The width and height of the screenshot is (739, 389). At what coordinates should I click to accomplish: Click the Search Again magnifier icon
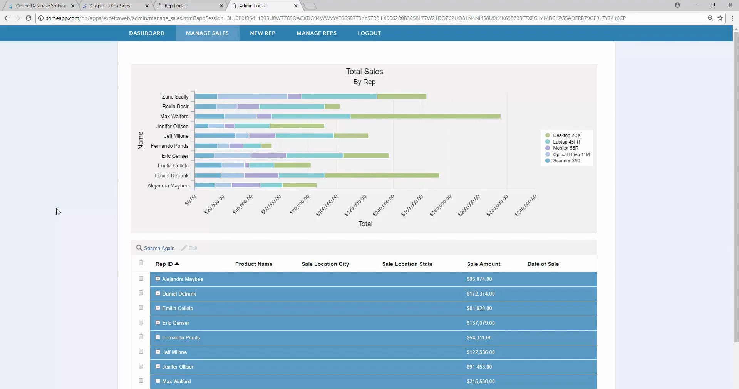(x=139, y=248)
